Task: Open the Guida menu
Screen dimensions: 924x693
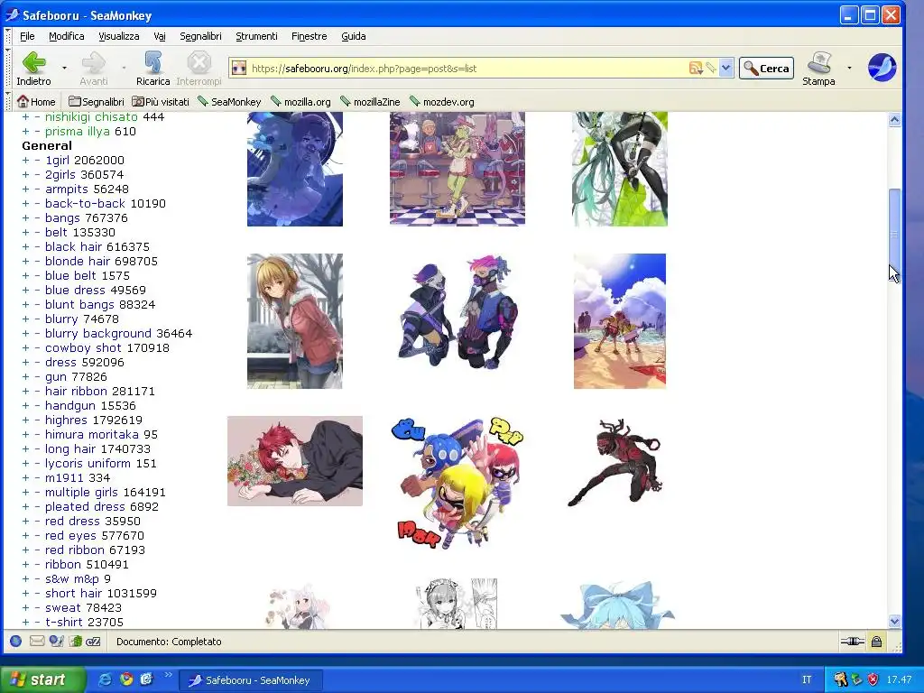Action: 354,36
